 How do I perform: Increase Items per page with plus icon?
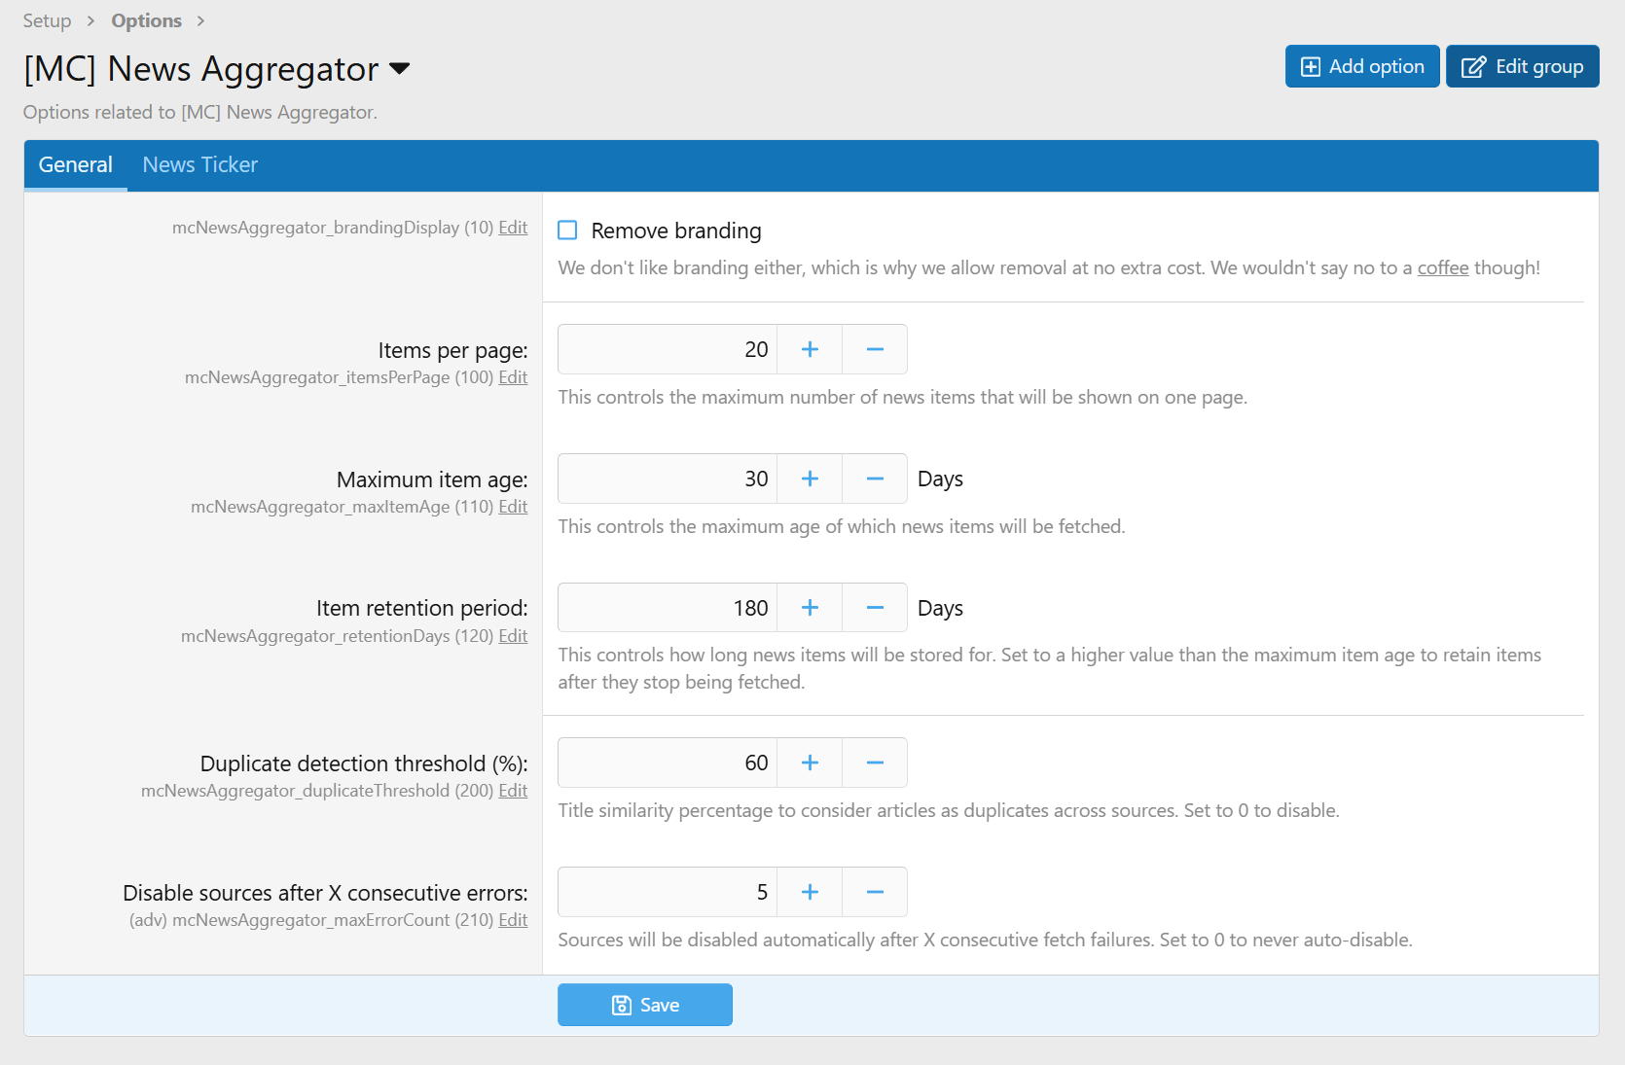coord(809,349)
